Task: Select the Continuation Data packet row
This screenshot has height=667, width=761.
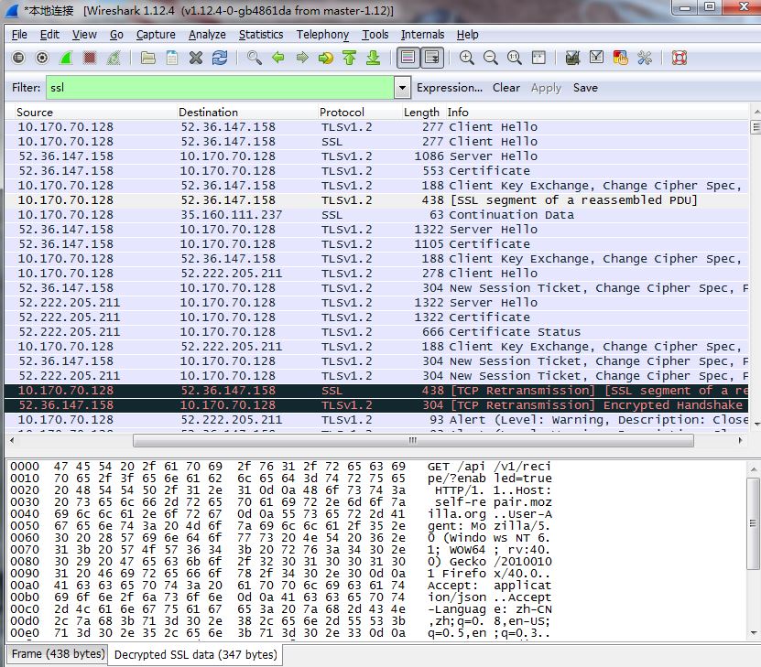Action: click(x=376, y=215)
